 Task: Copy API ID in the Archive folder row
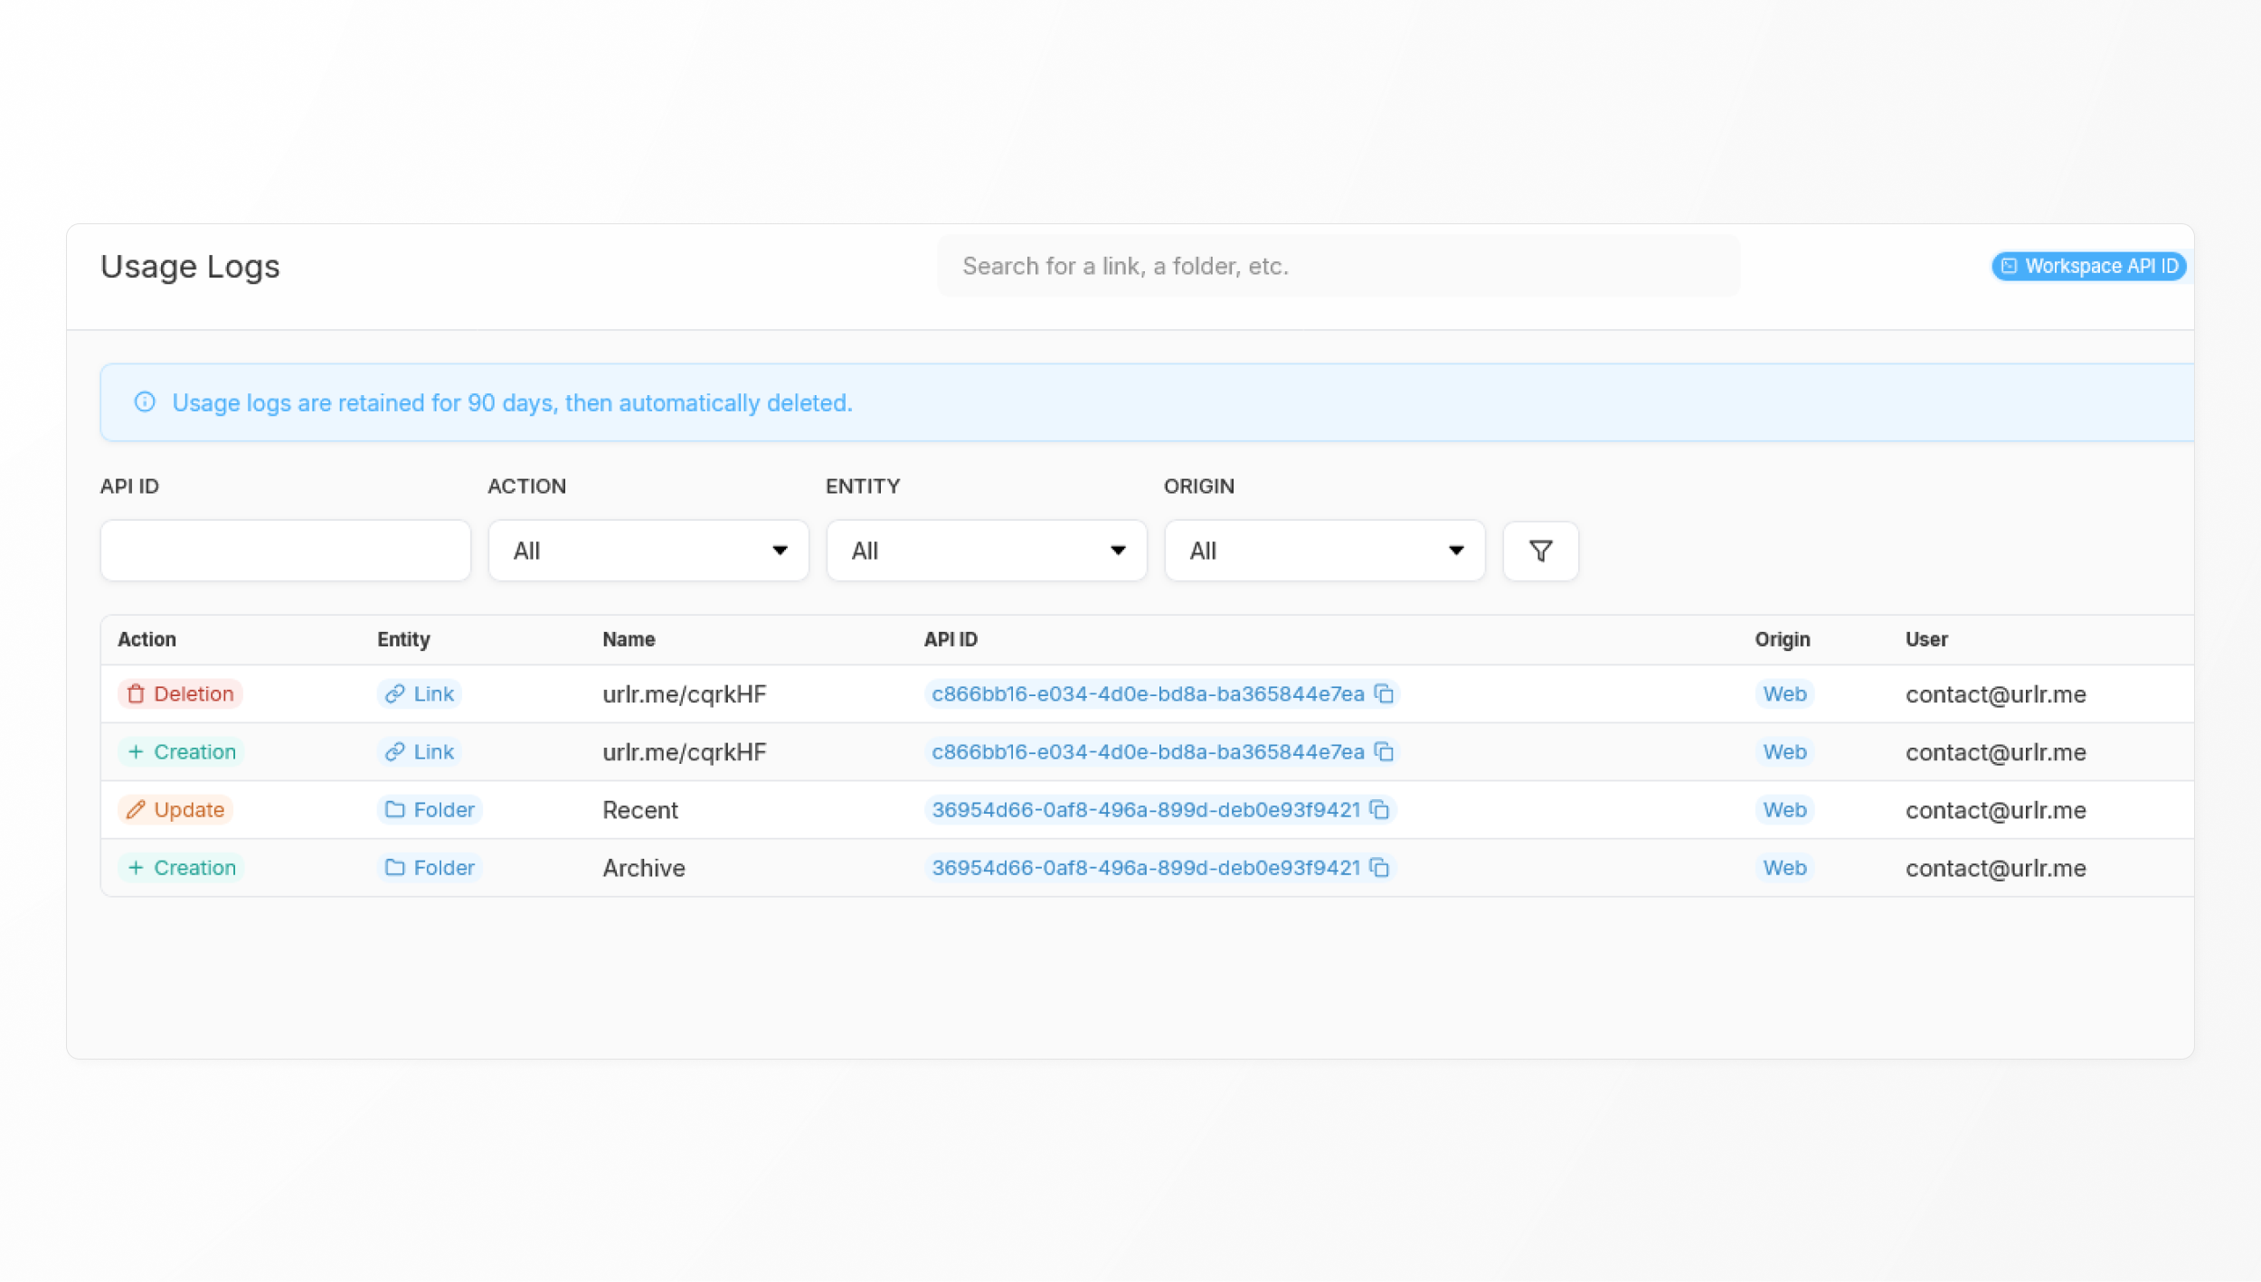[1379, 867]
